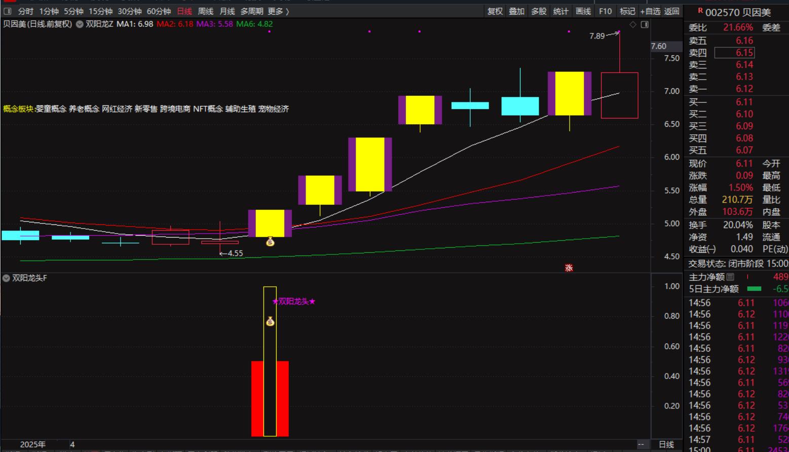Image resolution: width=789 pixels, height=452 pixels.
Task: Click the diamond marker icon above chart
Action: [x=633, y=24]
